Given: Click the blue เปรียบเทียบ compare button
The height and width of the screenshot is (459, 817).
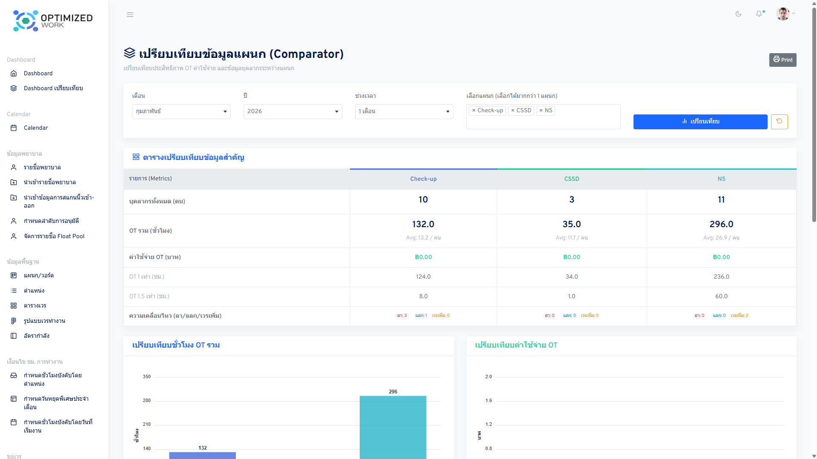Looking at the screenshot, I should click(x=700, y=122).
